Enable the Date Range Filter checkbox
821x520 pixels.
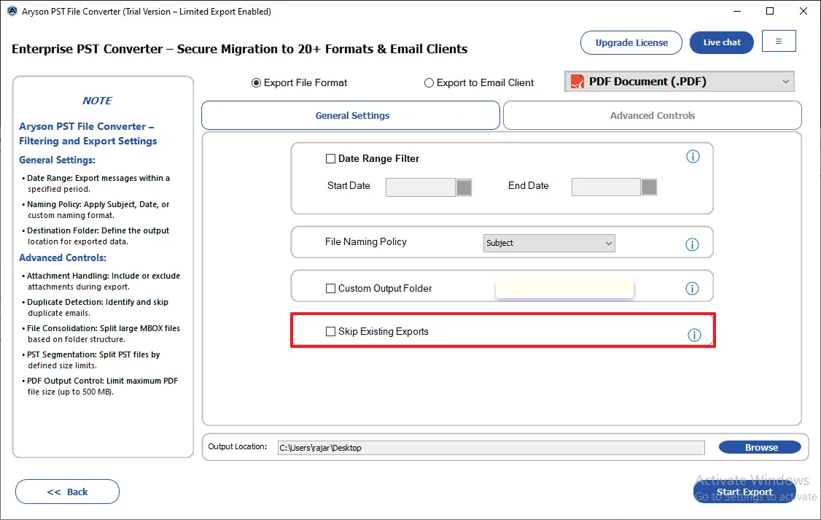pyautogui.click(x=330, y=159)
